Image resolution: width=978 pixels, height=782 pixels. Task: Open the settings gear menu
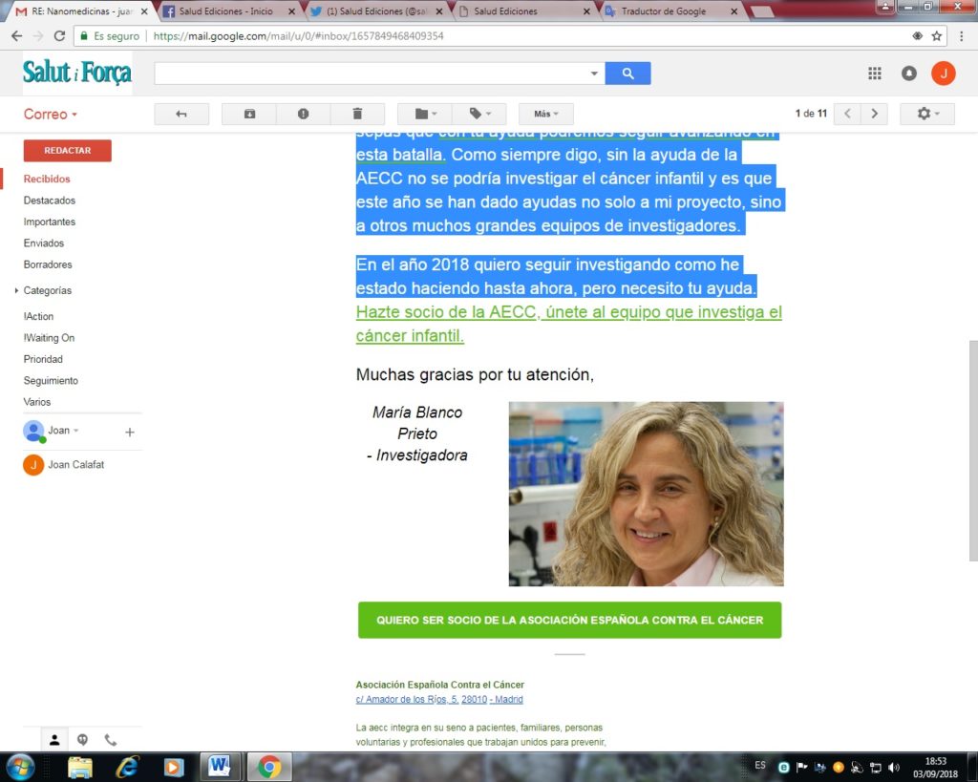(x=926, y=114)
